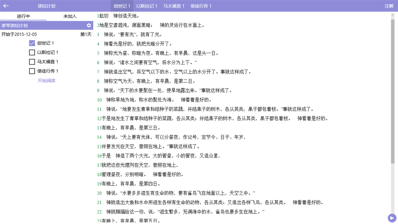Check the 以斯拉记 1 checkbox
This screenshot has height=224, width=398.
[x=32, y=53]
